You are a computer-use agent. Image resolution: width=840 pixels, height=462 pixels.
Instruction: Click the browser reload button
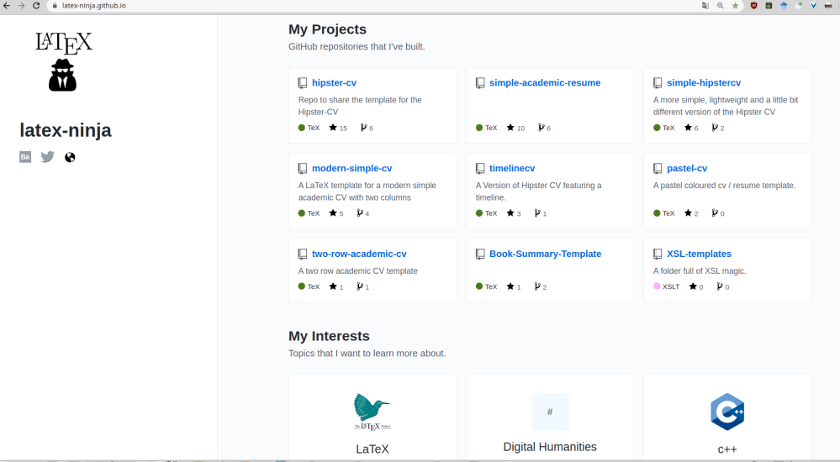pyautogui.click(x=35, y=5)
